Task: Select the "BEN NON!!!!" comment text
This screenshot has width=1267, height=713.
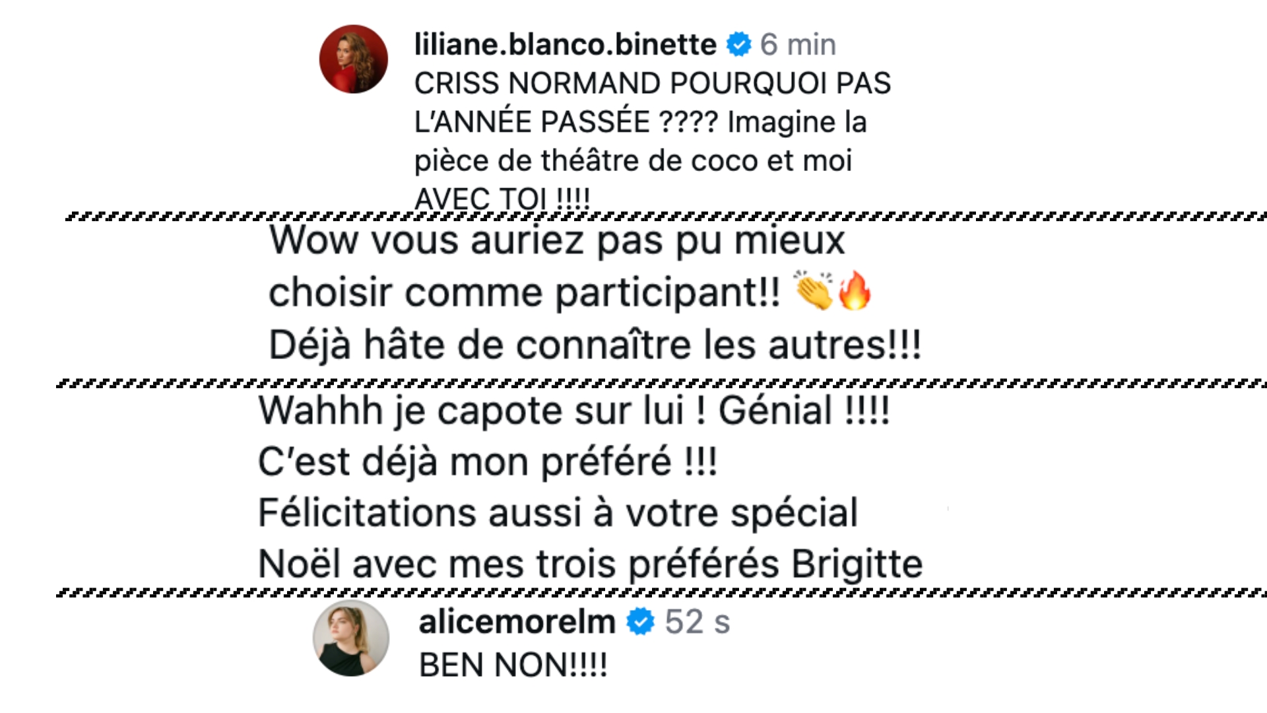Action: tap(513, 665)
